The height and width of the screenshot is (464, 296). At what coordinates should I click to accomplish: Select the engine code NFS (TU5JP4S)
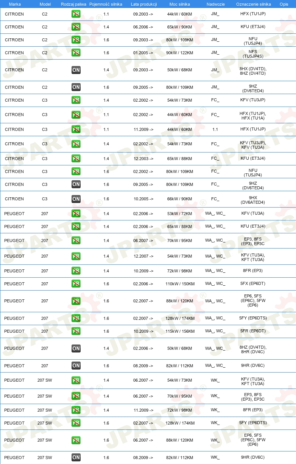[x=253, y=54]
